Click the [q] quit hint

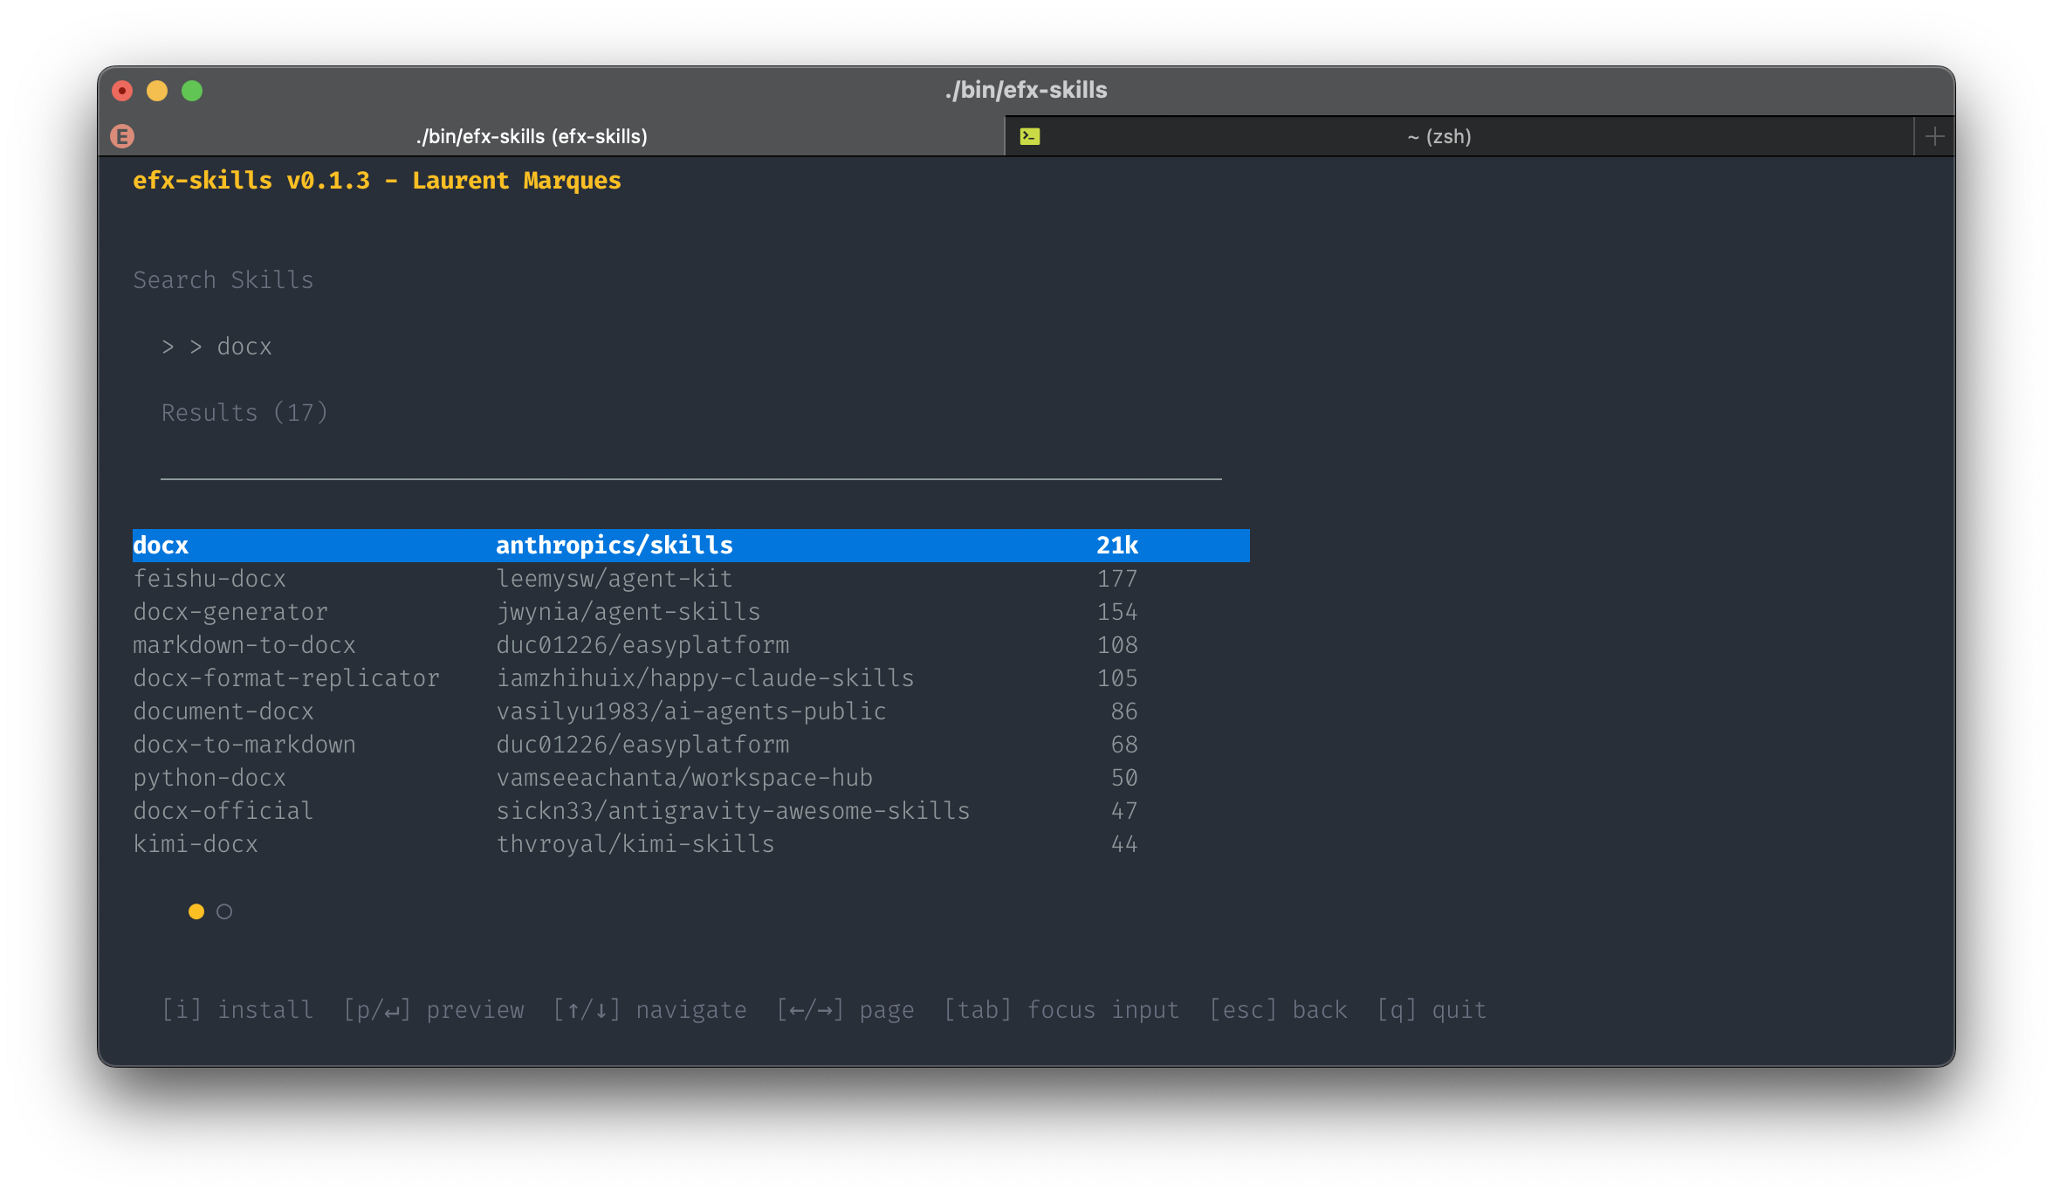1432,1010
